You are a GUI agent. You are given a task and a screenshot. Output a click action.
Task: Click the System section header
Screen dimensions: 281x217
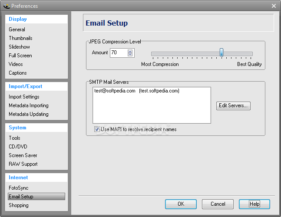(x=17, y=128)
